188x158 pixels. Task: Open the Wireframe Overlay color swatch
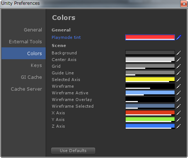tap(150, 100)
